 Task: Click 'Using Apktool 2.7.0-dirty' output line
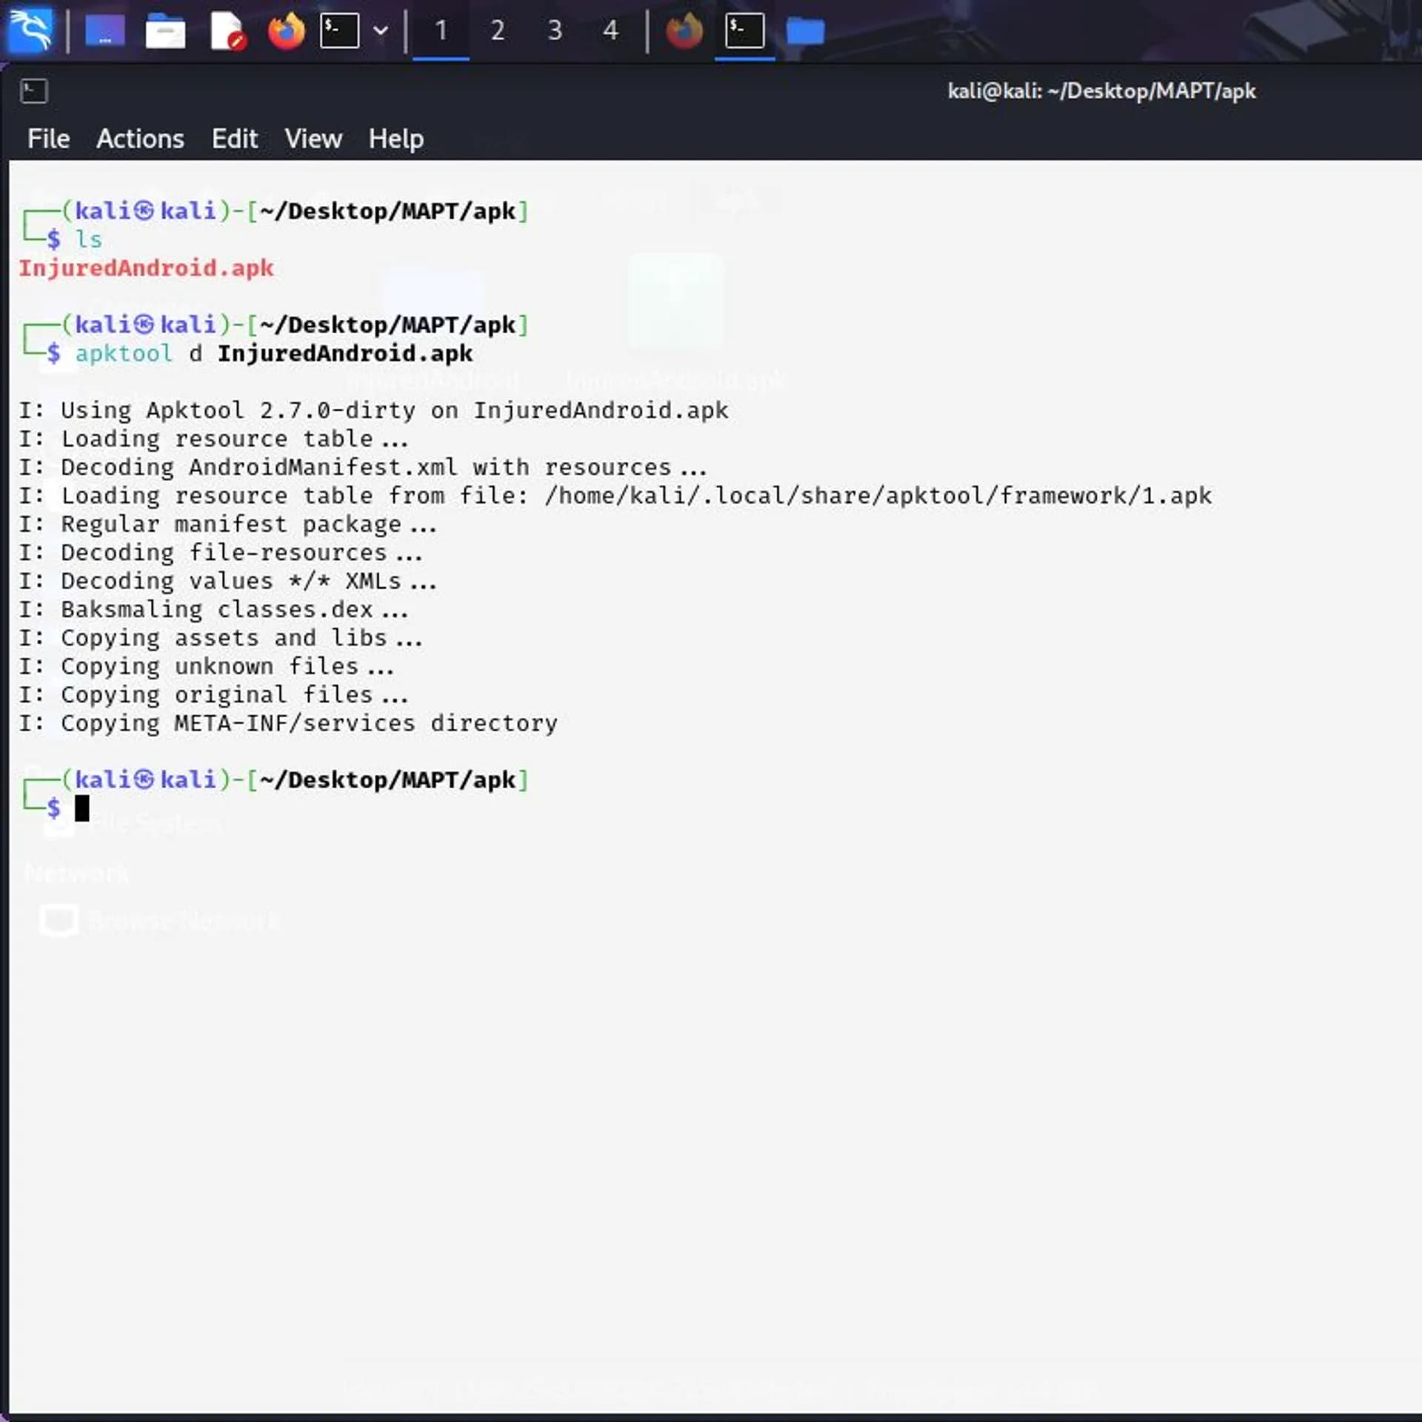[x=373, y=410]
